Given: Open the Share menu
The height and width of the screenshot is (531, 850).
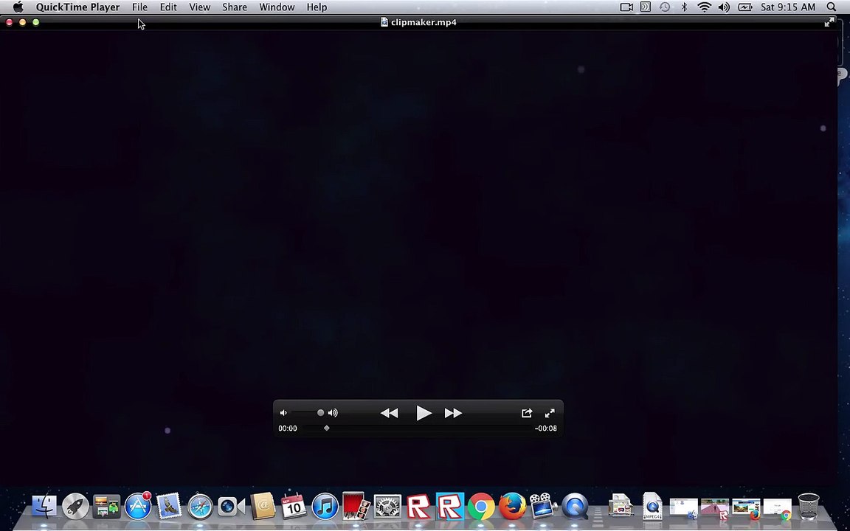Looking at the screenshot, I should click(234, 7).
